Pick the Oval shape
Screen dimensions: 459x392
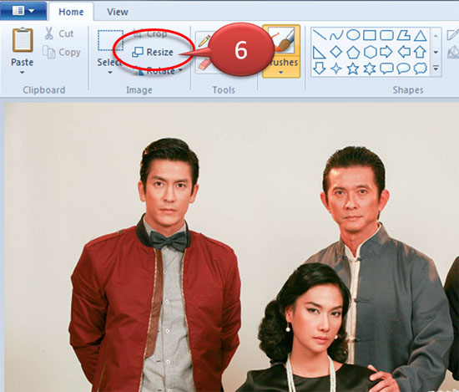click(x=353, y=35)
